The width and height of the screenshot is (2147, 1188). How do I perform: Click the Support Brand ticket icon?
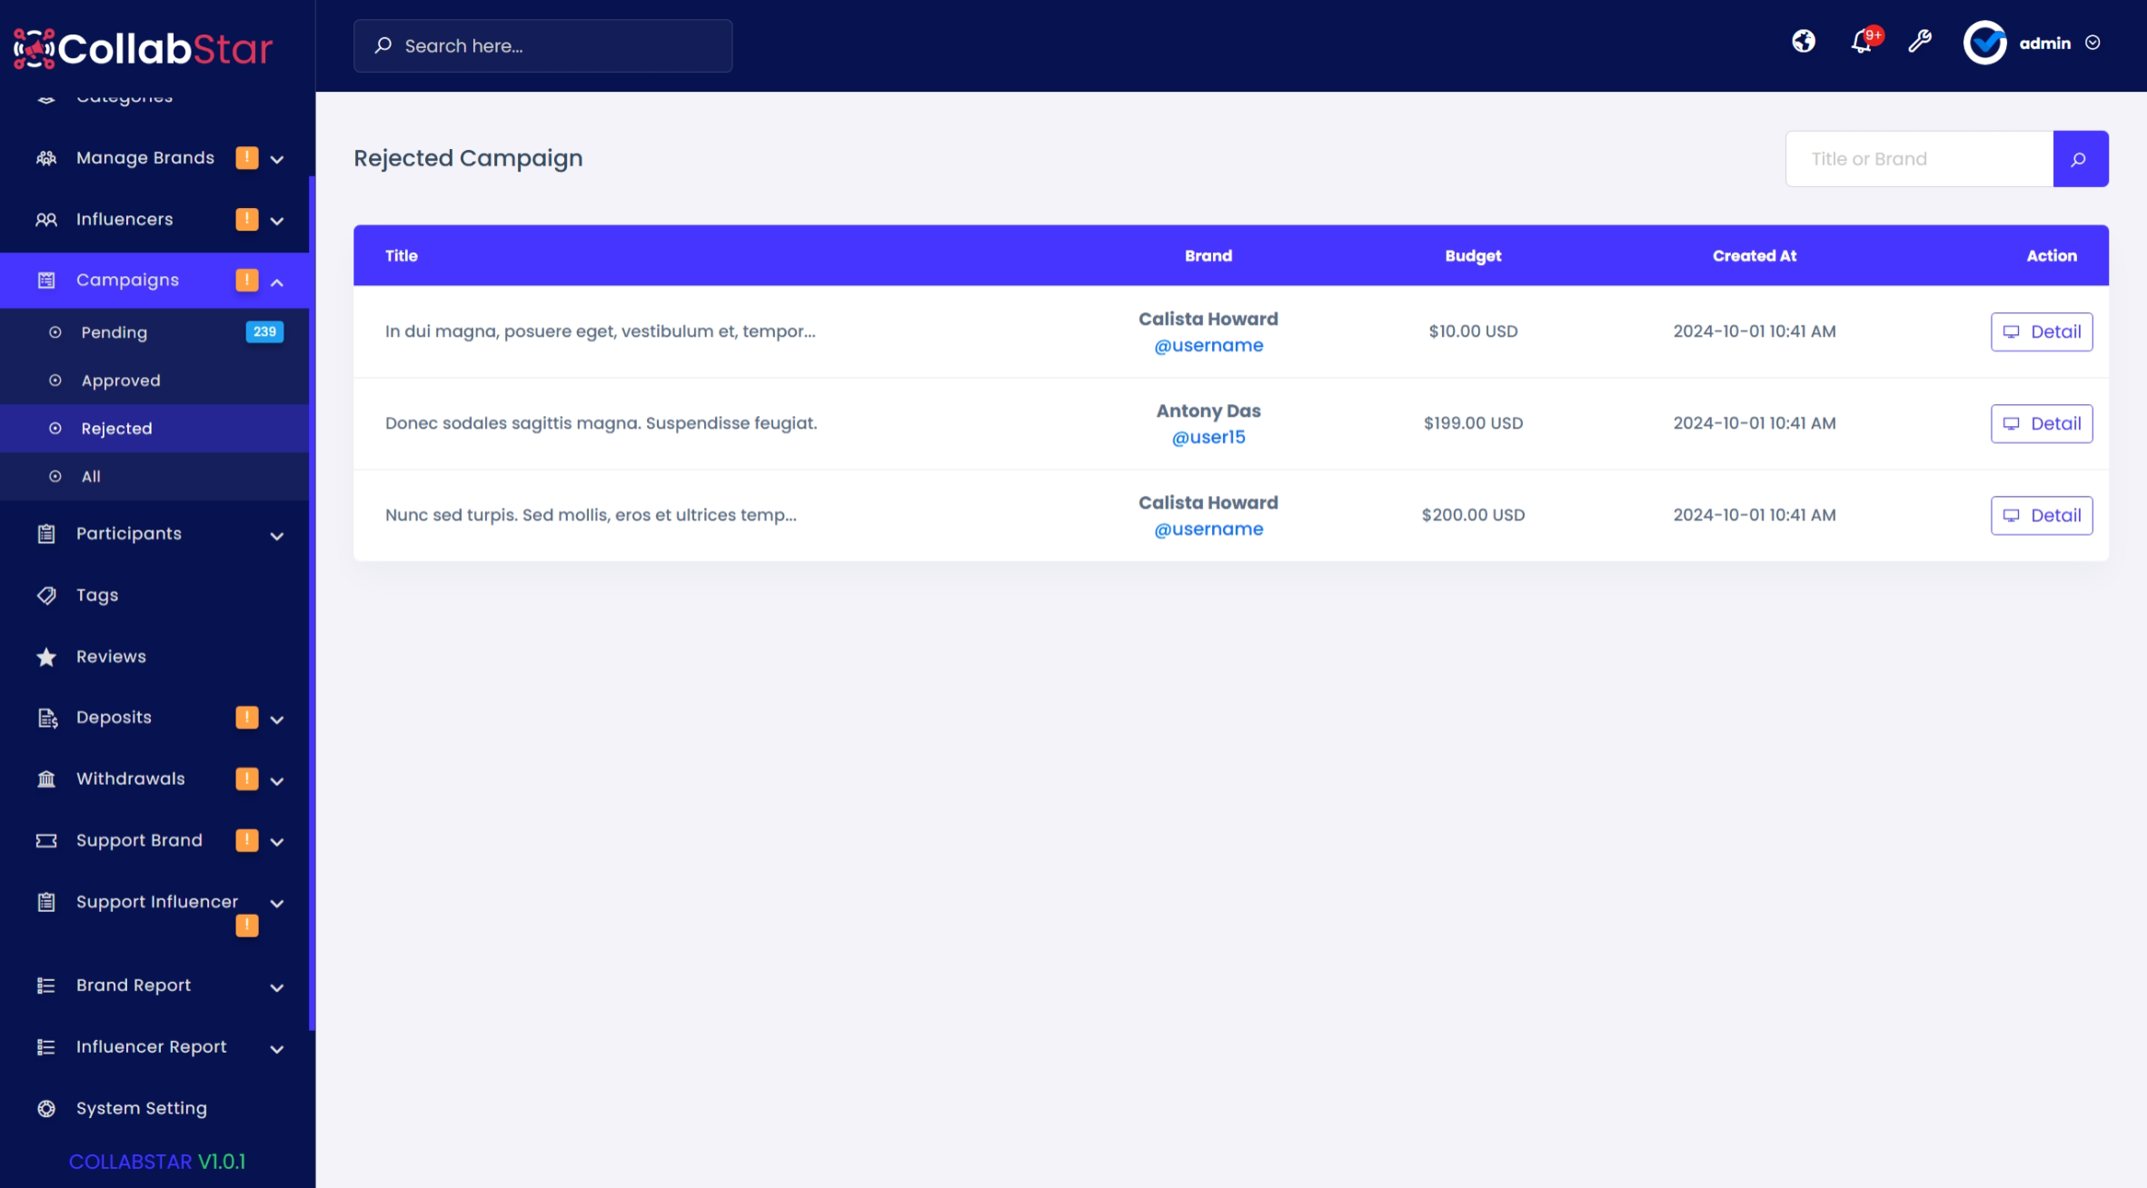(46, 841)
